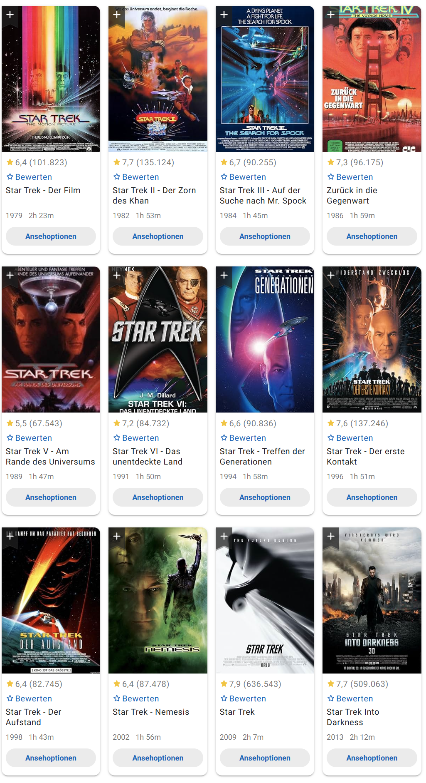The image size is (426, 783).
Task: Add Star Trek II Zorn des Khan to watchlist
Action: pyautogui.click(x=117, y=15)
